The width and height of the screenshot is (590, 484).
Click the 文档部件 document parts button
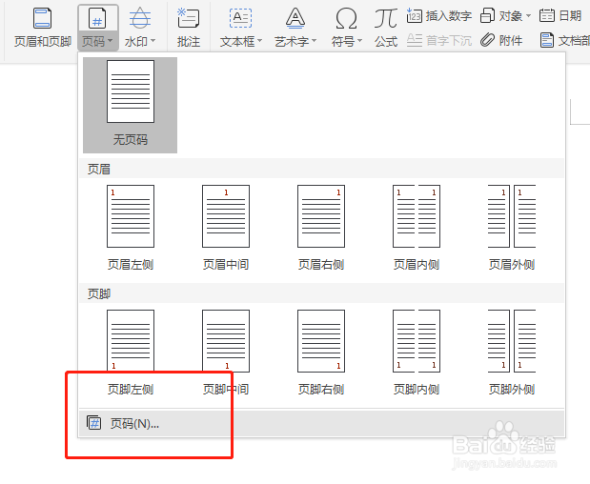pos(565,40)
